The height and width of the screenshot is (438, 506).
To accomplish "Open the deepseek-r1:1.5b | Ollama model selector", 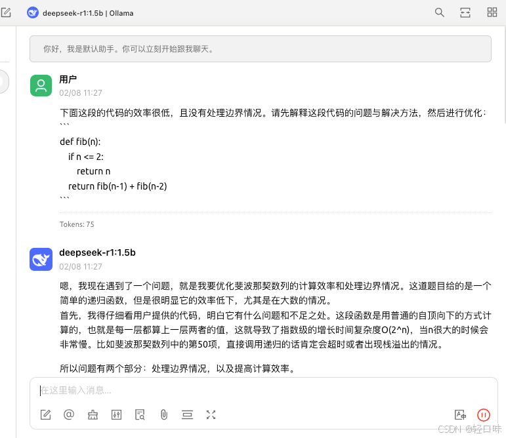I will (80, 13).
